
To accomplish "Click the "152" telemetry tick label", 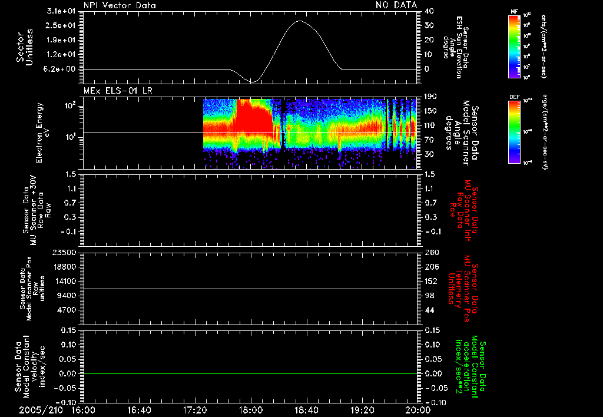I will click(432, 281).
